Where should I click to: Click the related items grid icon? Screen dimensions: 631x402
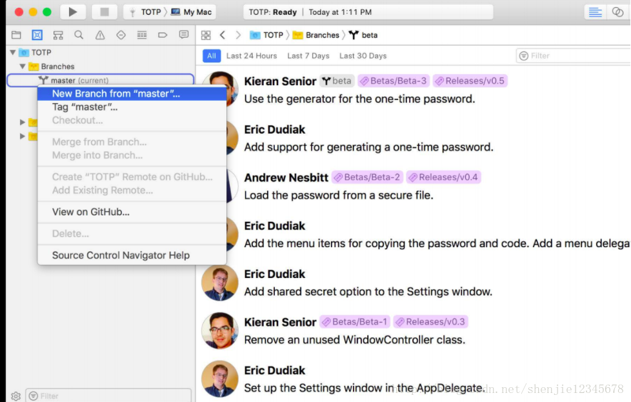[x=206, y=35]
